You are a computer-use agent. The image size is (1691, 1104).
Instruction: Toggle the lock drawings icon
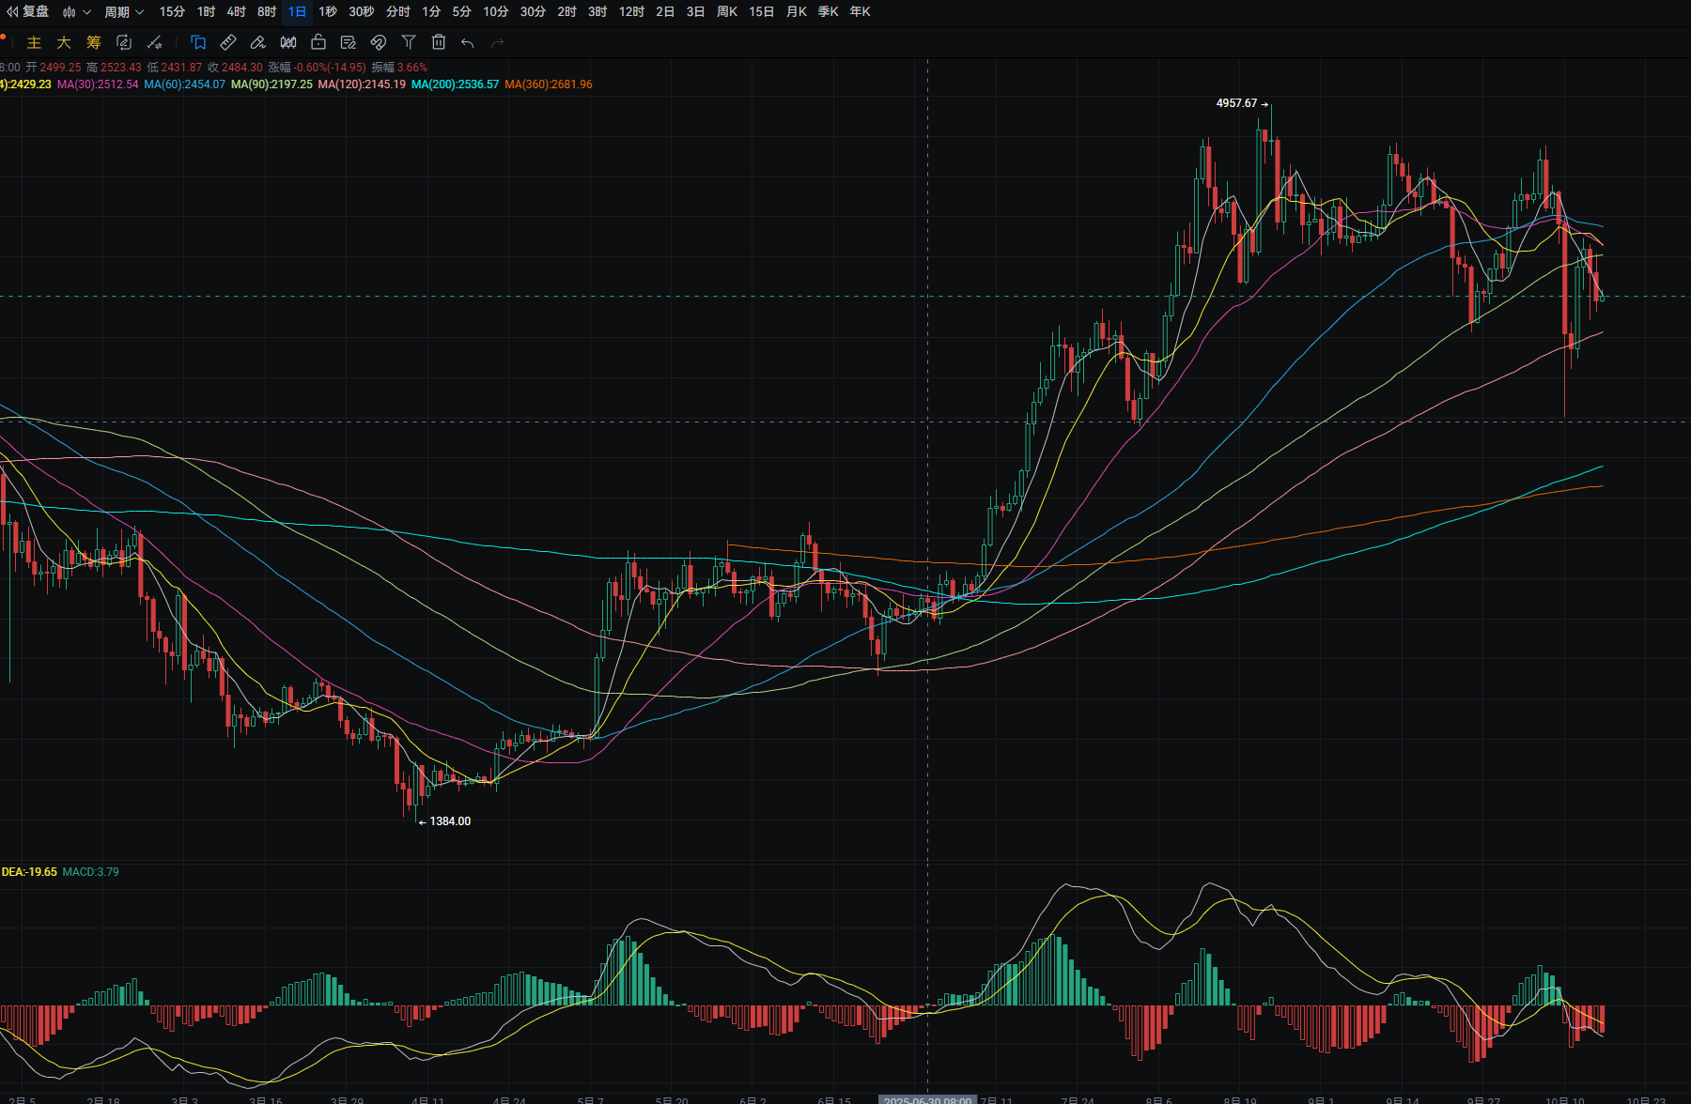pos(318,42)
